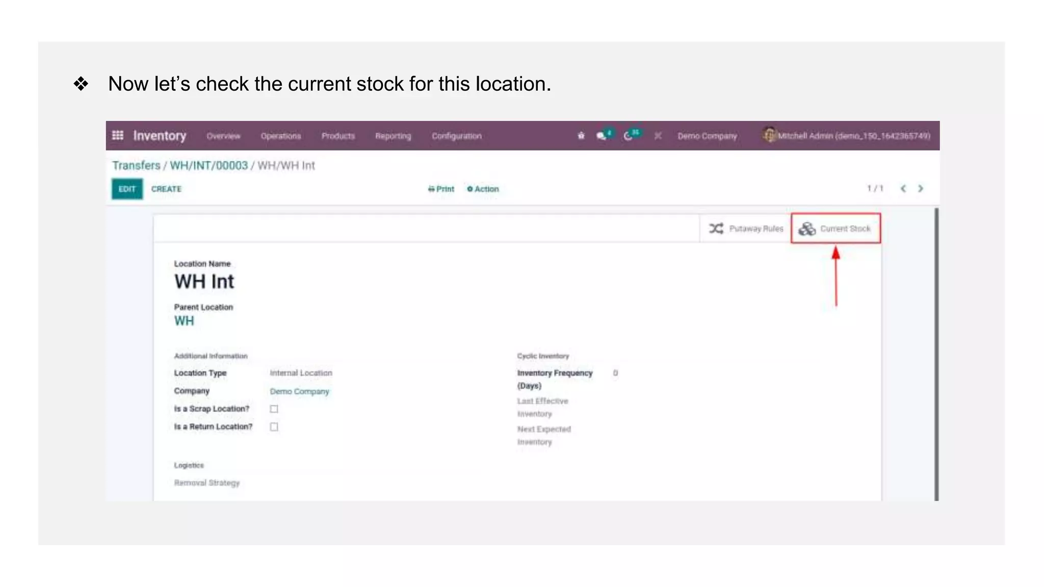Click the X tools icon in navbar
This screenshot has width=1044, height=587.
click(x=658, y=136)
